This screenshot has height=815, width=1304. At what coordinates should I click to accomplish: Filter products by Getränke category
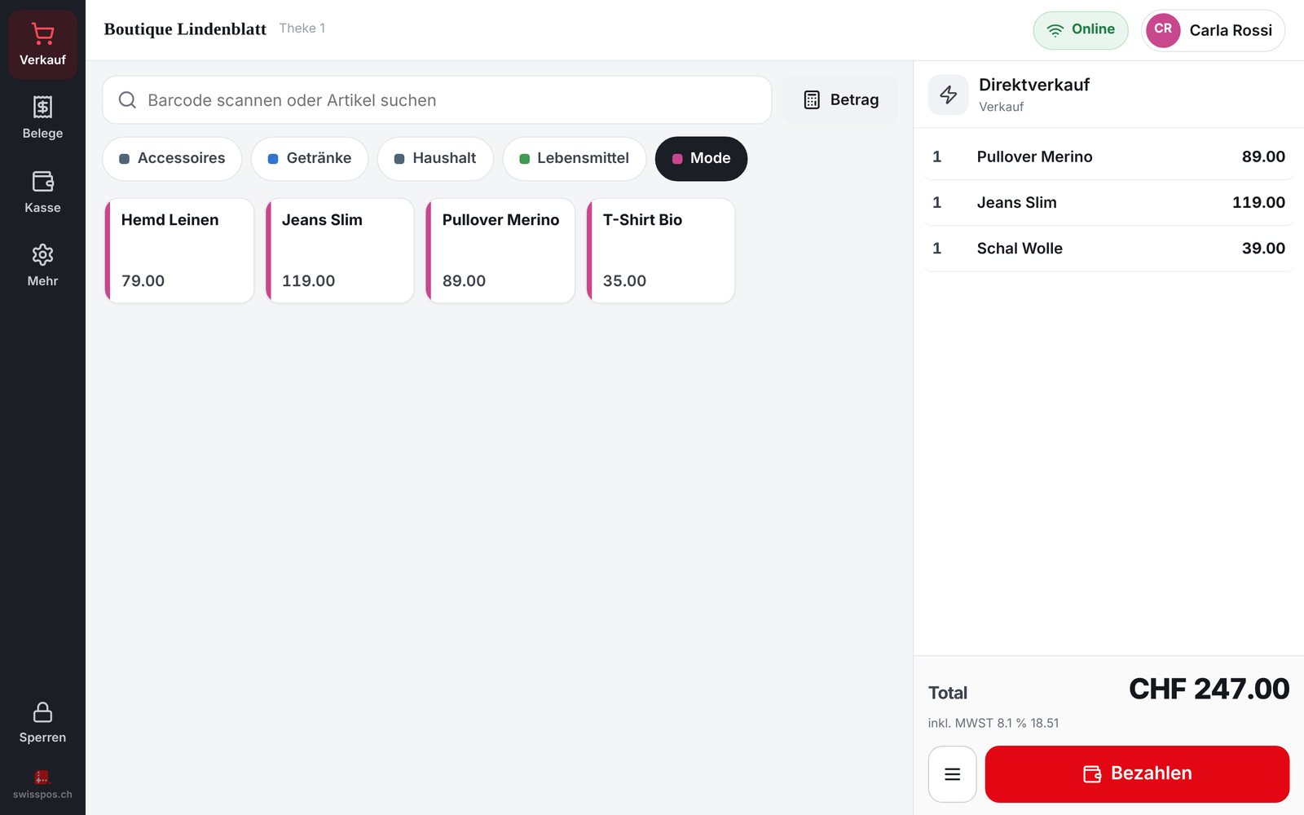pos(310,158)
